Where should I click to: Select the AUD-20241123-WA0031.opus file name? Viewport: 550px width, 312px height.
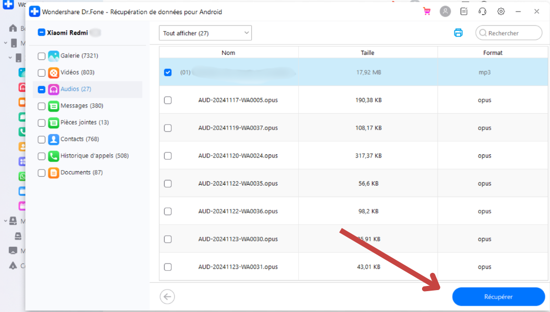(x=238, y=267)
